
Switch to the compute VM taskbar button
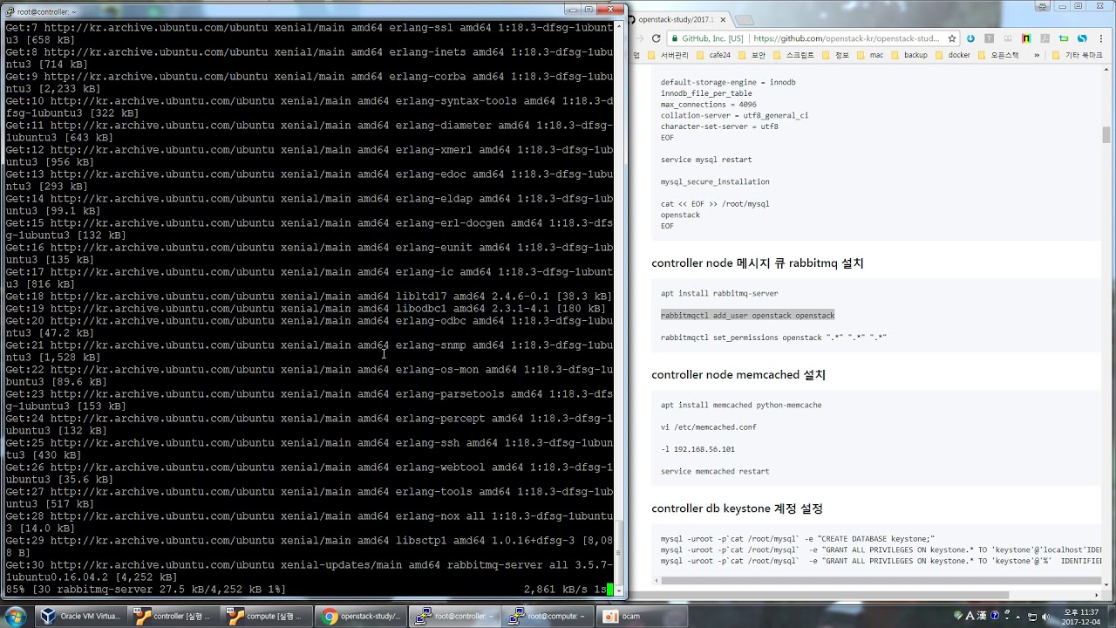[x=267, y=616]
